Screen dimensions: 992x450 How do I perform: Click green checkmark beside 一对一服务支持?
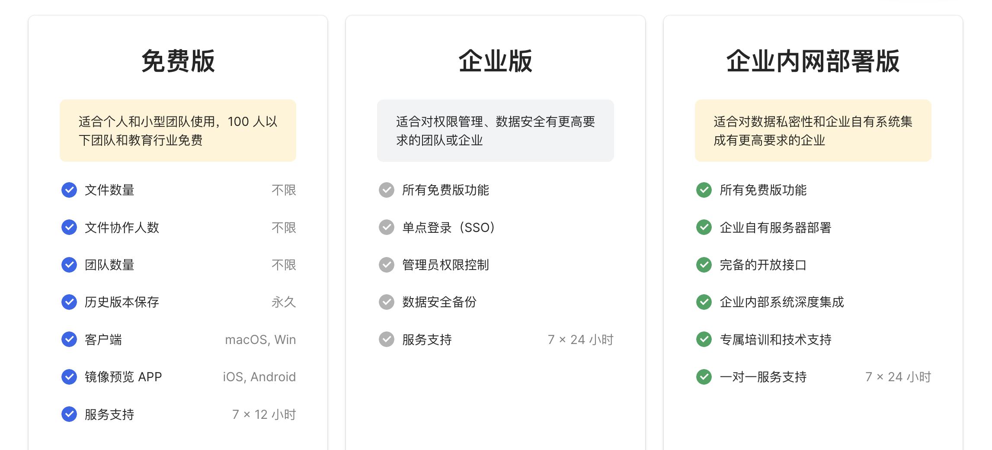pyautogui.click(x=704, y=377)
